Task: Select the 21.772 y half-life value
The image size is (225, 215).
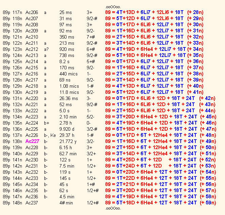Action: pyautogui.click(x=68, y=141)
